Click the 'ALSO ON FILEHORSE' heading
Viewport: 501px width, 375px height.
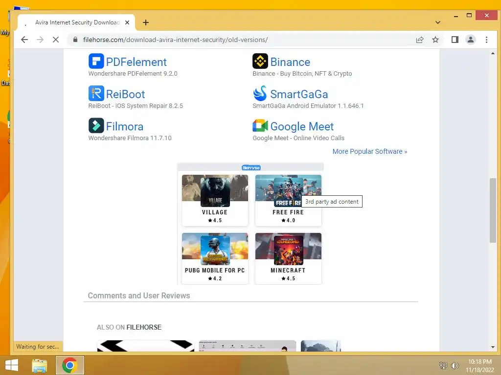click(x=129, y=327)
